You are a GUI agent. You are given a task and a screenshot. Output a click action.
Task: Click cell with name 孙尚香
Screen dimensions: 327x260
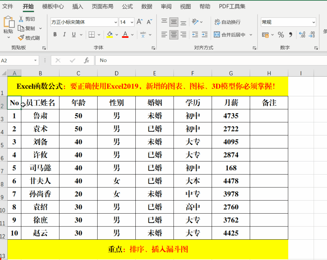tap(40, 194)
